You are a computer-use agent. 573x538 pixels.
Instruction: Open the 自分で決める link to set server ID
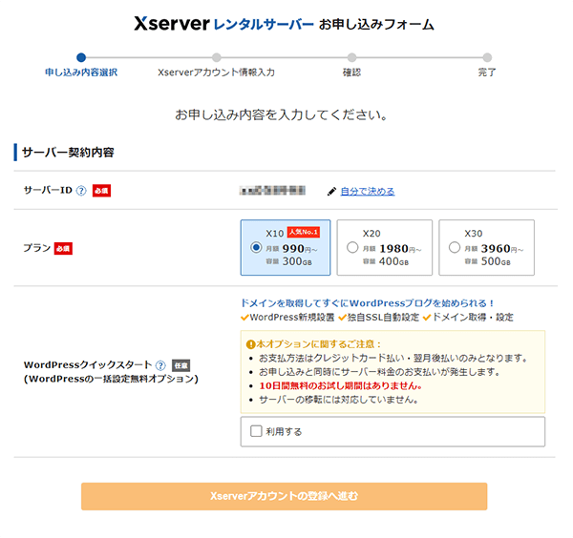(368, 191)
